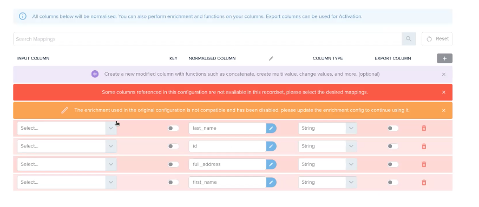Screen dimensions: 479x207
Task: Delete the id row with trash icon
Action: coord(424,146)
